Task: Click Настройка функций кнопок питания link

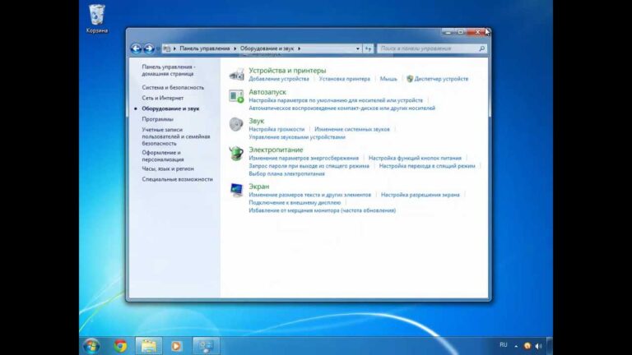Action: (415, 158)
